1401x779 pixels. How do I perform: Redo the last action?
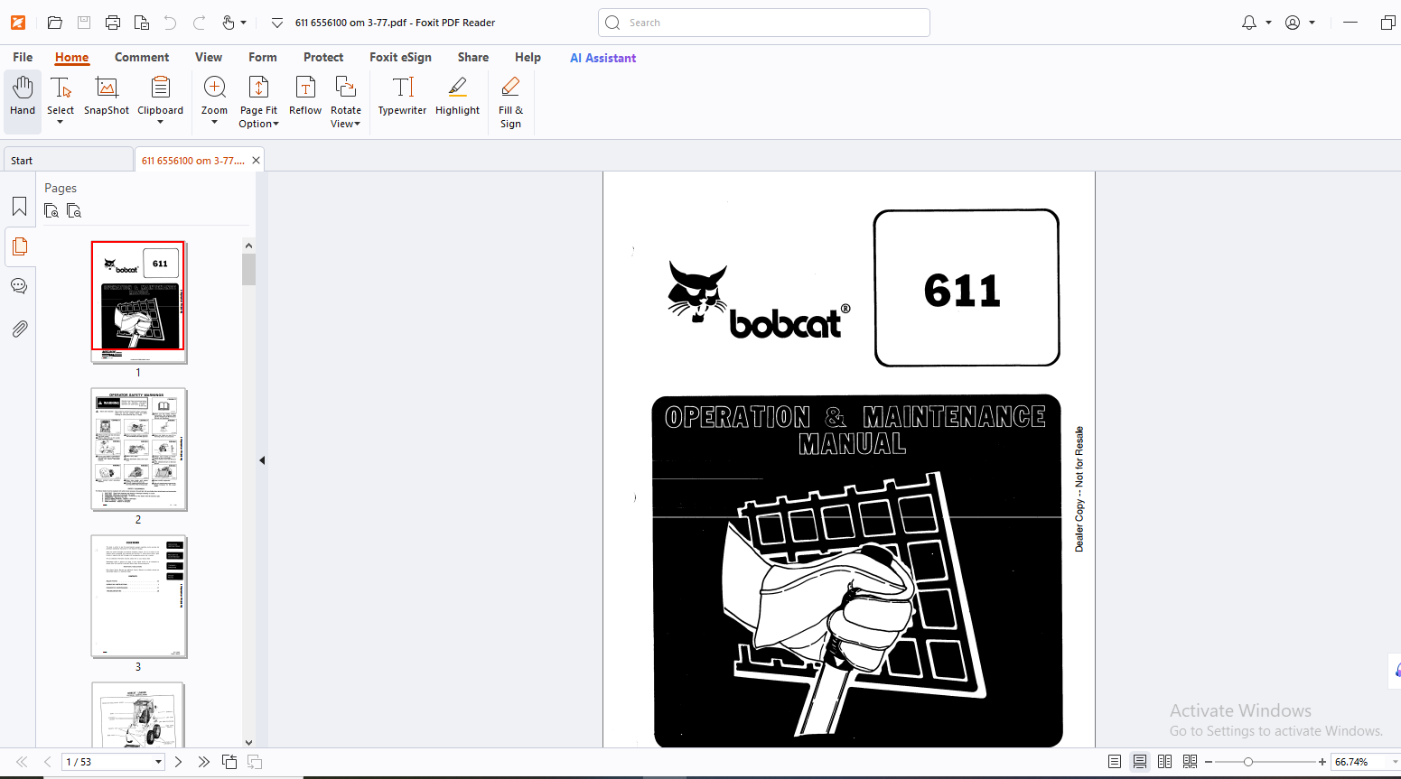pyautogui.click(x=199, y=23)
